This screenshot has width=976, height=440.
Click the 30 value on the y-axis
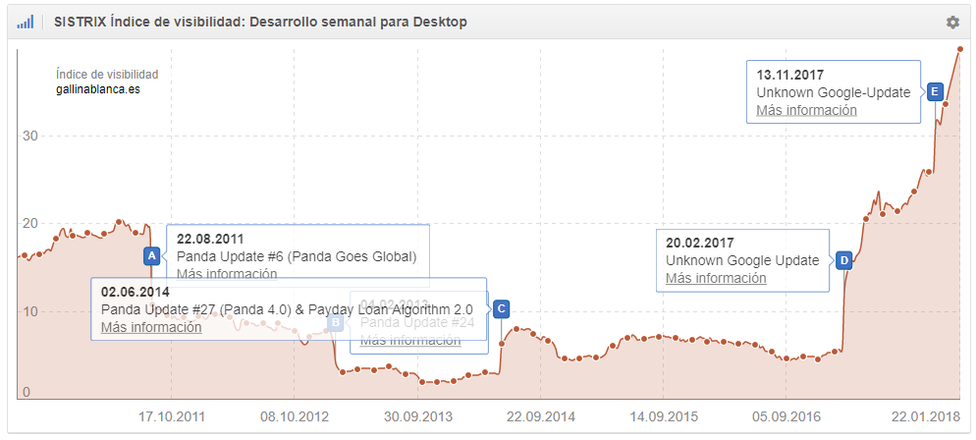pos(29,136)
